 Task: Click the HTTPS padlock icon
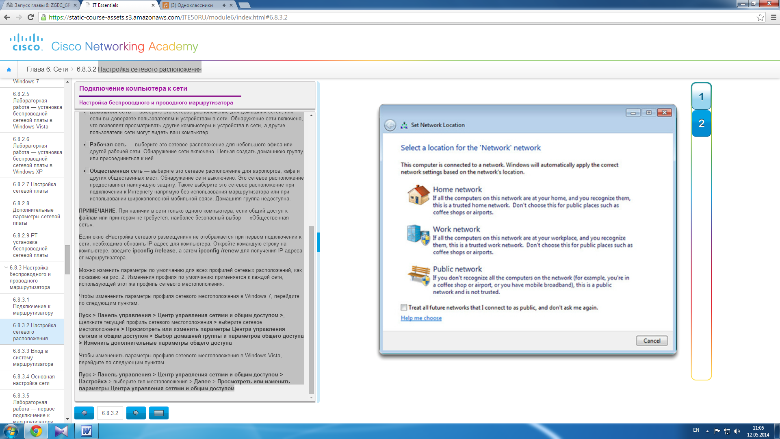click(43, 17)
